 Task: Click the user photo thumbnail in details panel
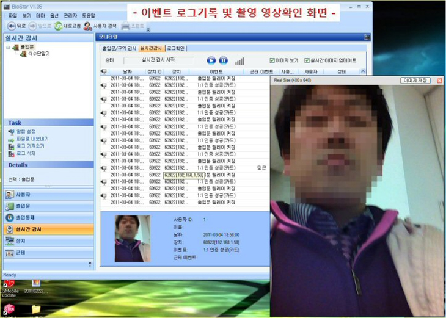[133, 238]
